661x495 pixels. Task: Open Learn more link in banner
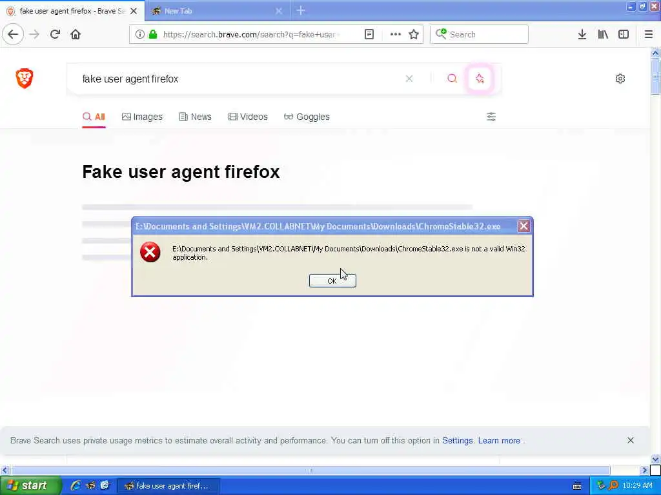499,440
